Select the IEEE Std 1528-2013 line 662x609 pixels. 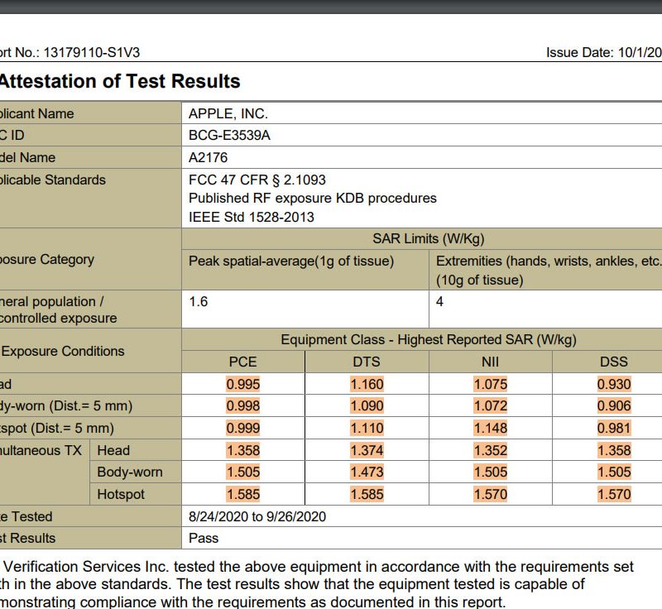252,218
